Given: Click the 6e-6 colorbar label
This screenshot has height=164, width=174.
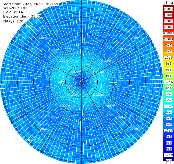Looking at the screenshot, I should pyautogui.click(x=169, y=70).
